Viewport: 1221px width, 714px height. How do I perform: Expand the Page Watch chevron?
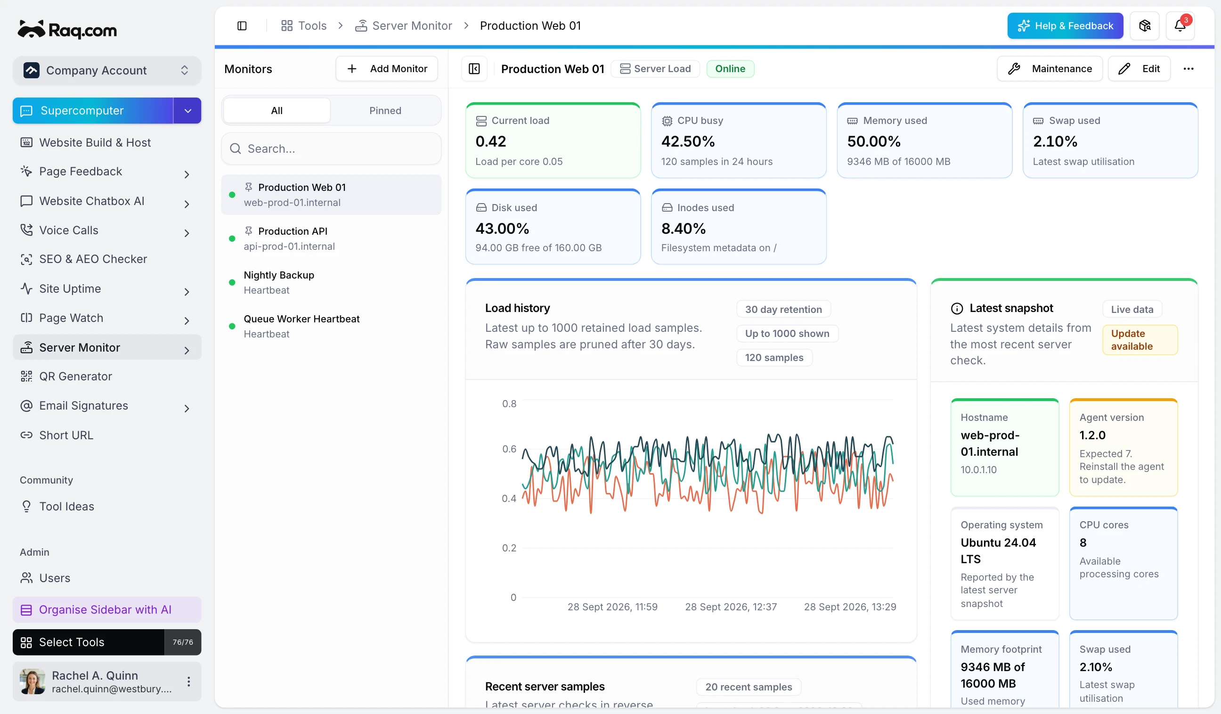pos(187,320)
